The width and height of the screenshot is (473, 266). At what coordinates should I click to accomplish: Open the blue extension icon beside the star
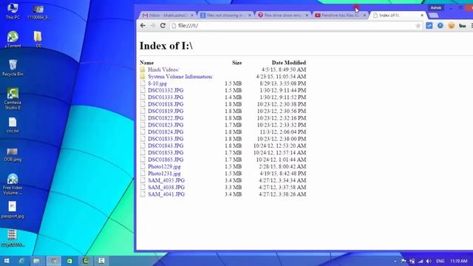429,26
